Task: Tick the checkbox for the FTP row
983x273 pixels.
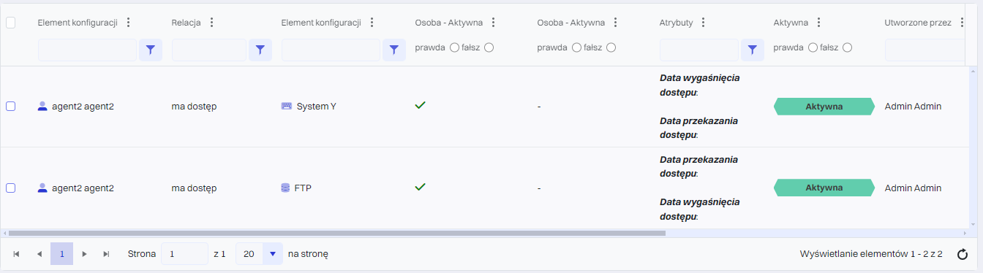Action: (10, 188)
